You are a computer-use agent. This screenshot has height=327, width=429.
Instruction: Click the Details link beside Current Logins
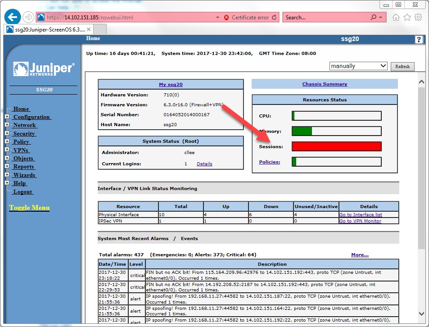pyautogui.click(x=204, y=163)
